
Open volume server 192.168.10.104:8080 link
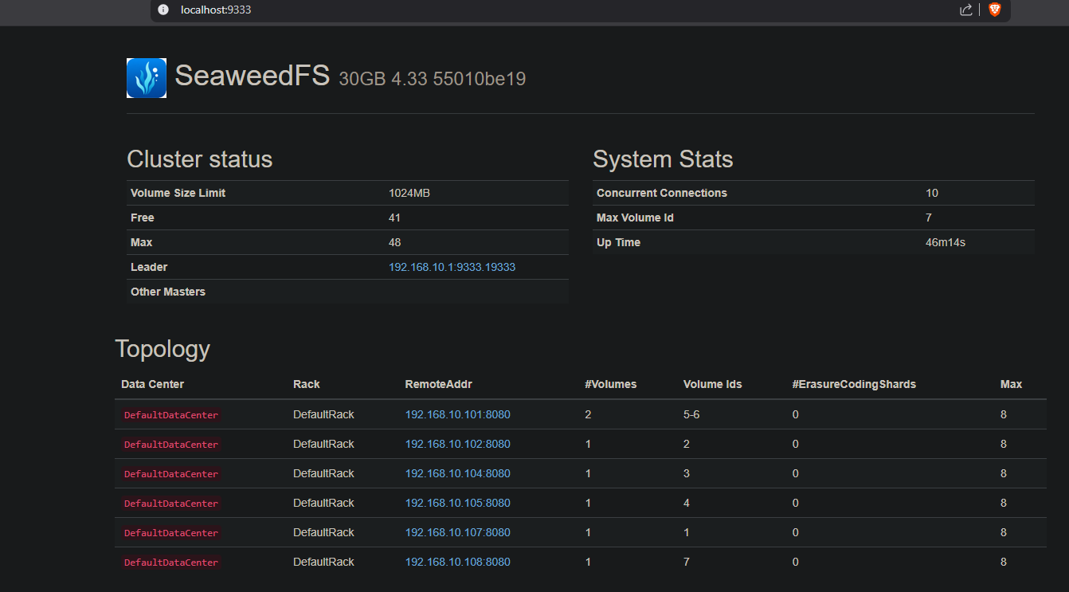click(x=458, y=473)
